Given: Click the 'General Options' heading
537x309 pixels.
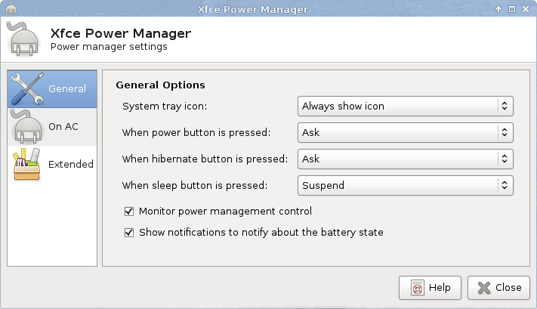Looking at the screenshot, I should point(160,85).
